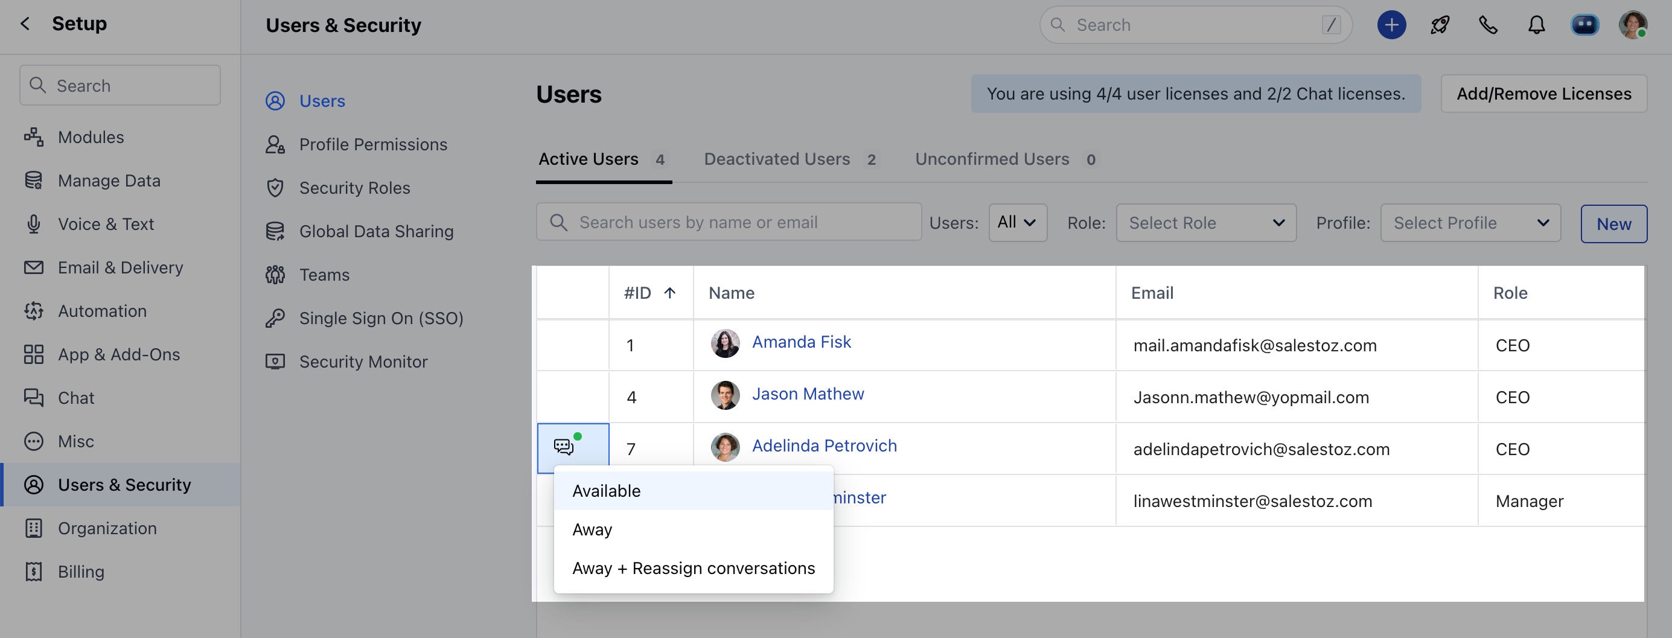Sort users by #ID column arrow
Viewport: 1672px width, 638px height.
tap(669, 293)
